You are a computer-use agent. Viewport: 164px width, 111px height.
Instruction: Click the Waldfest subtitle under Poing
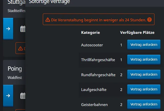[15, 77]
